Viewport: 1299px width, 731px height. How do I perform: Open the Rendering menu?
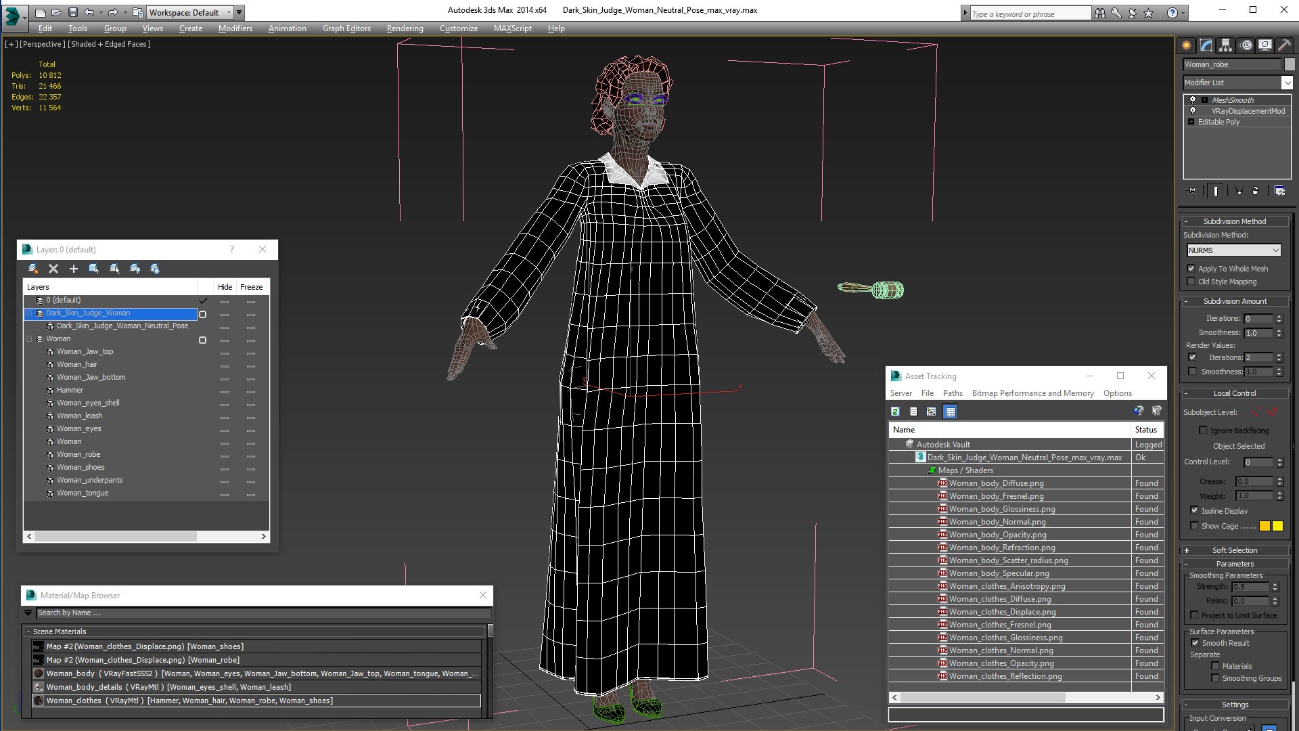(405, 28)
